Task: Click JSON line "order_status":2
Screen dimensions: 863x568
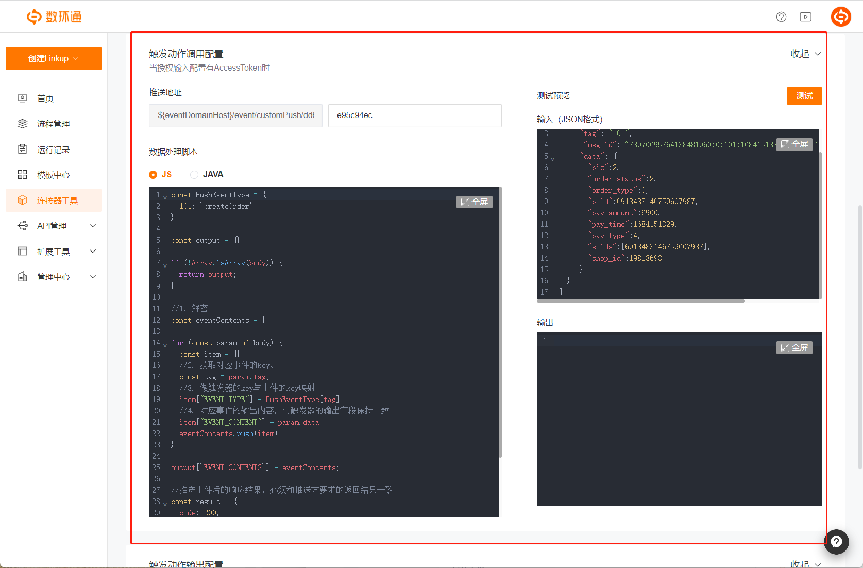Action: point(622,179)
